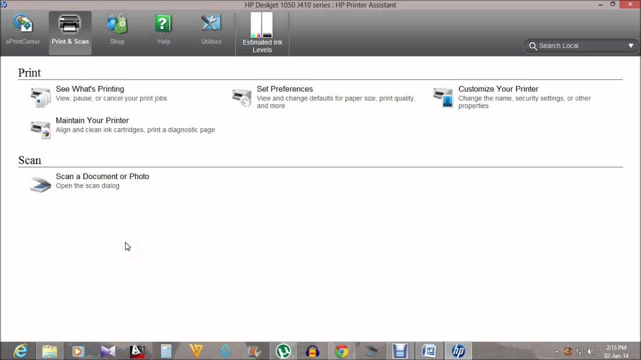Click the volume speaker tray icon
The width and height of the screenshot is (641, 360).
pyautogui.click(x=590, y=352)
